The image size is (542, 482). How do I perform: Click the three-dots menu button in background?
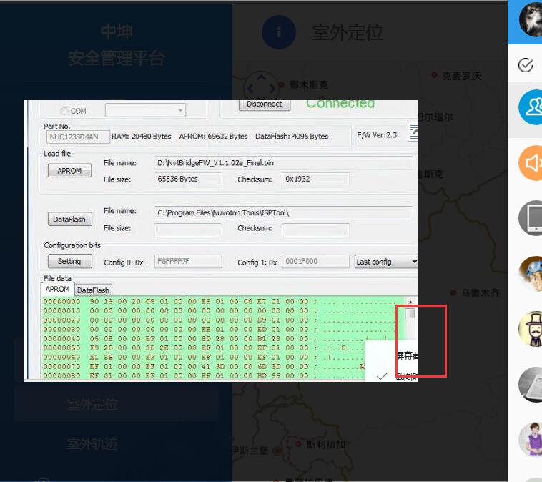pyautogui.click(x=279, y=32)
